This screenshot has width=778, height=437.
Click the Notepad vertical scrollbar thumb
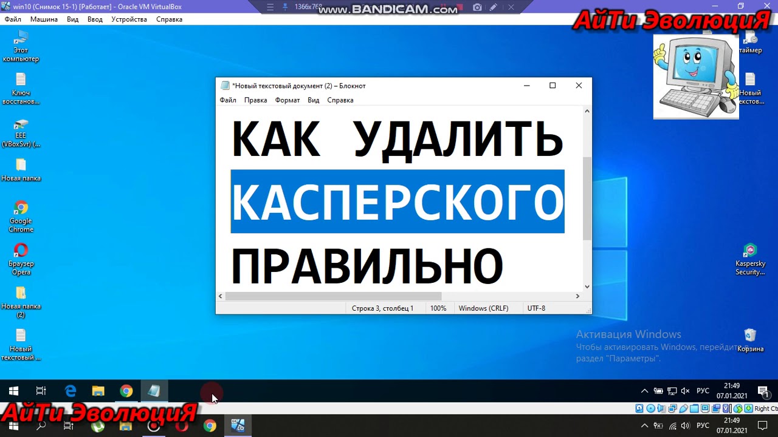pos(587,198)
